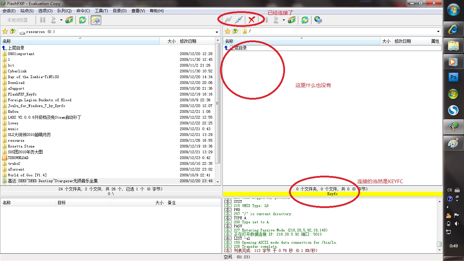This screenshot has width=464, height=261.
Task: Sort local files by 修改日期 column header
Action: pos(196,41)
